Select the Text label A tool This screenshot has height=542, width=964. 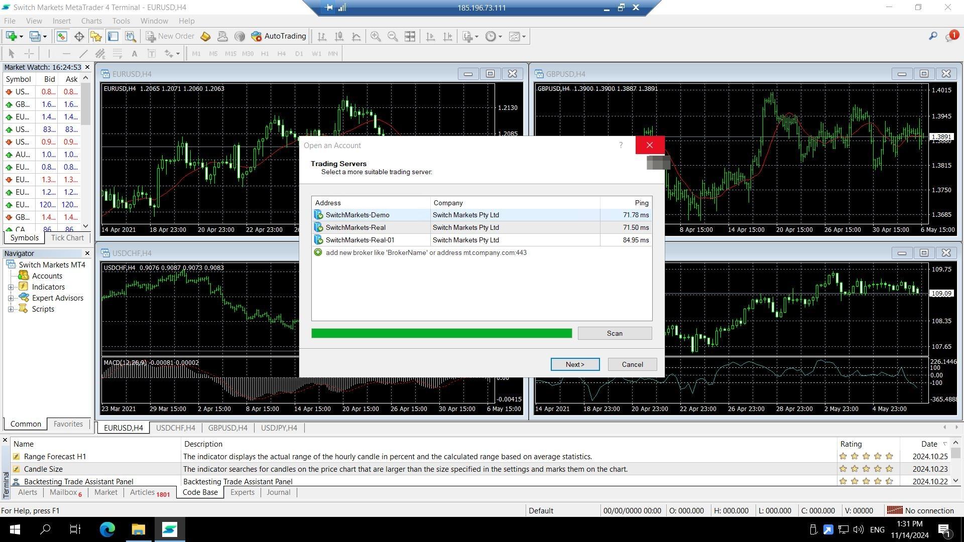(x=134, y=54)
